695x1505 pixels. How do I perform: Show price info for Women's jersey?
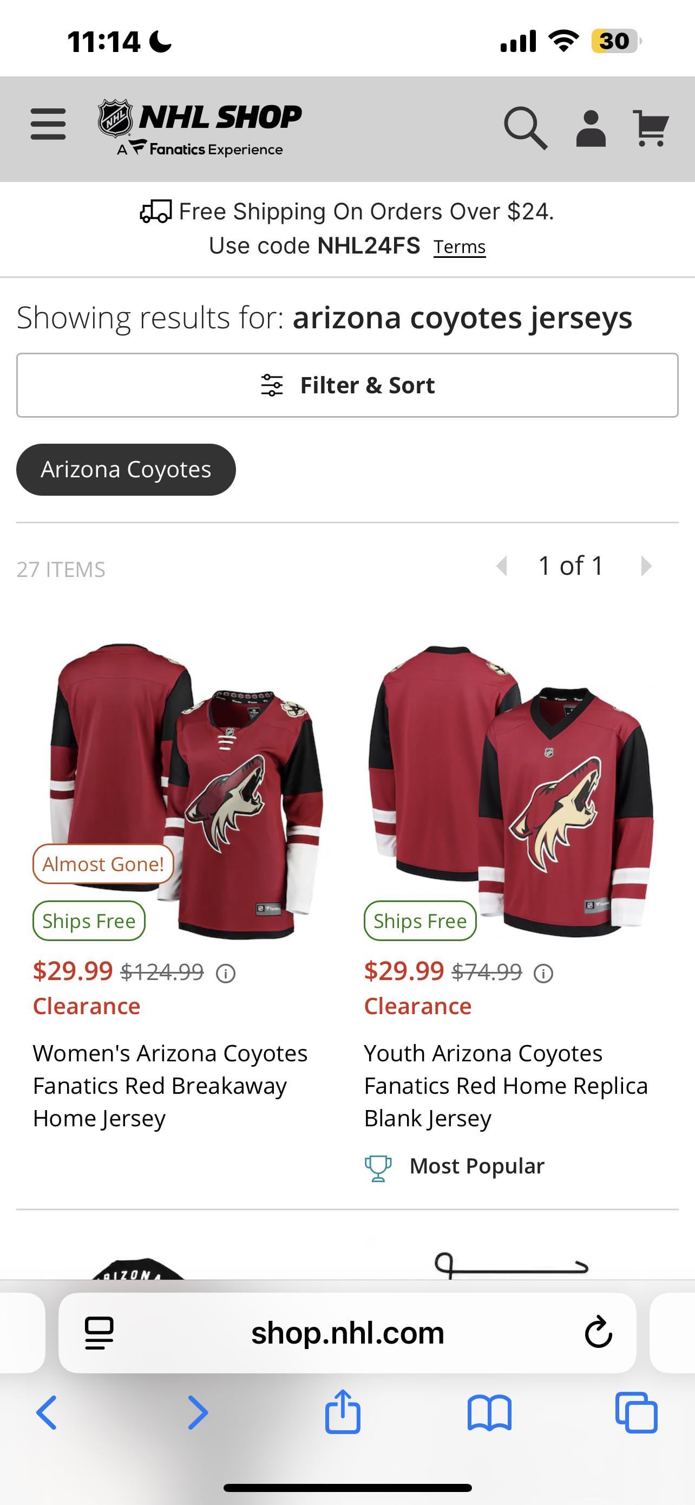pyautogui.click(x=226, y=974)
